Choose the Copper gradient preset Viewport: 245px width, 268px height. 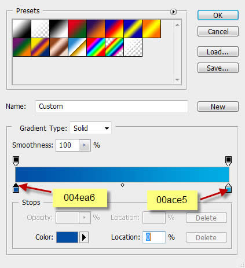coord(59,47)
